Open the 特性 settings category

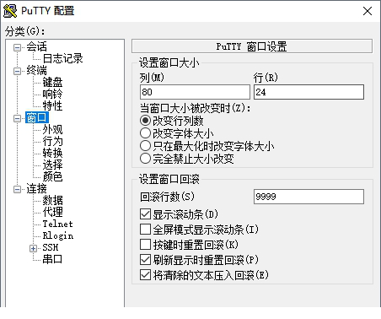click(52, 105)
